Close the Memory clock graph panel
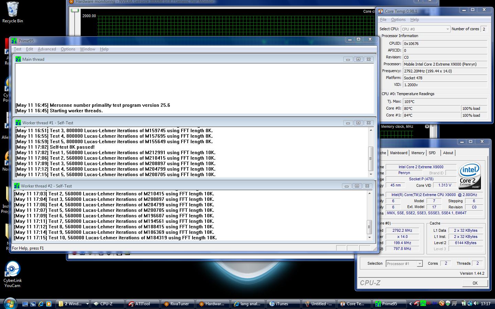The width and height of the screenshot is (495, 309). (x=427, y=126)
